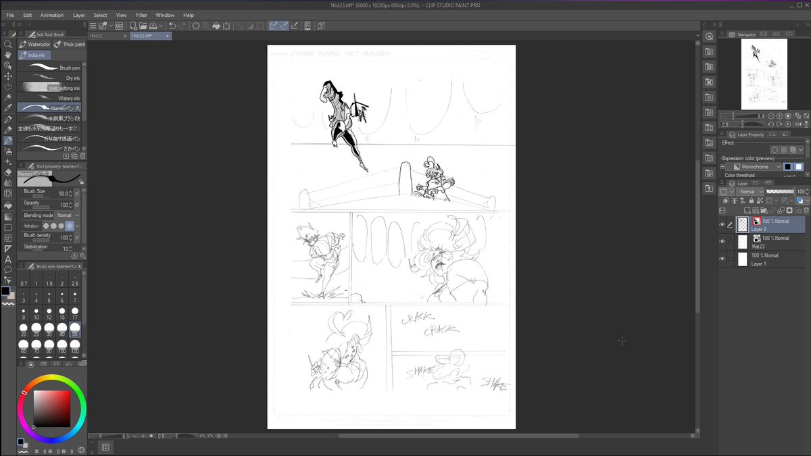Open the help question mark icon

[x=321, y=26]
